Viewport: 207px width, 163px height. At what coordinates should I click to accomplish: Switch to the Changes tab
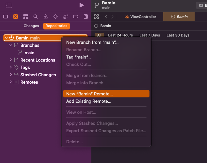[31, 26]
